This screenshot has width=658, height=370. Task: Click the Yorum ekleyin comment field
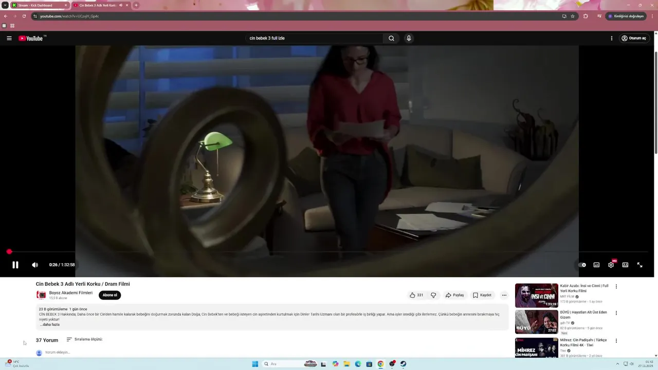58,353
